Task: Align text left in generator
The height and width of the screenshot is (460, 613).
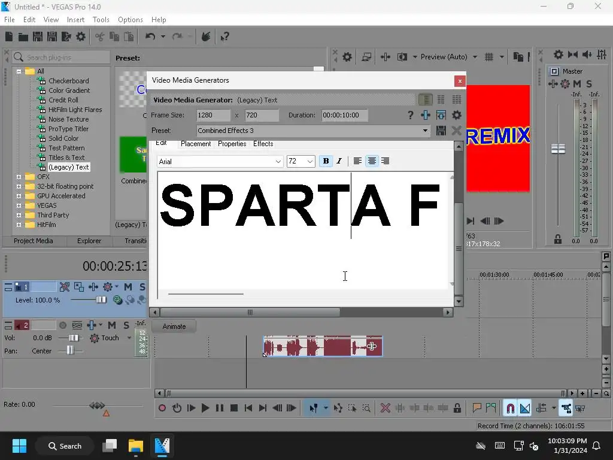Action: 357,161
